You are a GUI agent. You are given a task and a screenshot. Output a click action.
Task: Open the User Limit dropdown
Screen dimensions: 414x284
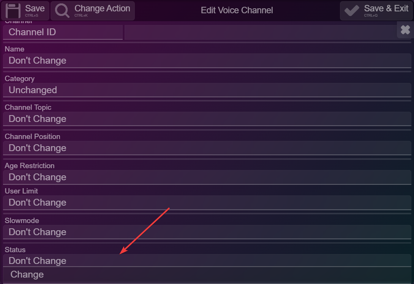[207, 203]
